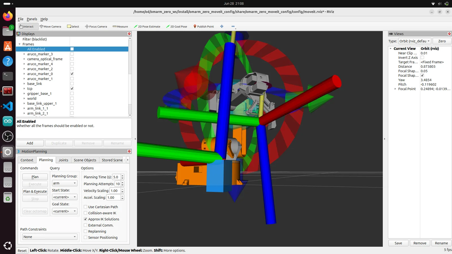Click the Planning Time input field
The image size is (452, 254).
point(116,177)
